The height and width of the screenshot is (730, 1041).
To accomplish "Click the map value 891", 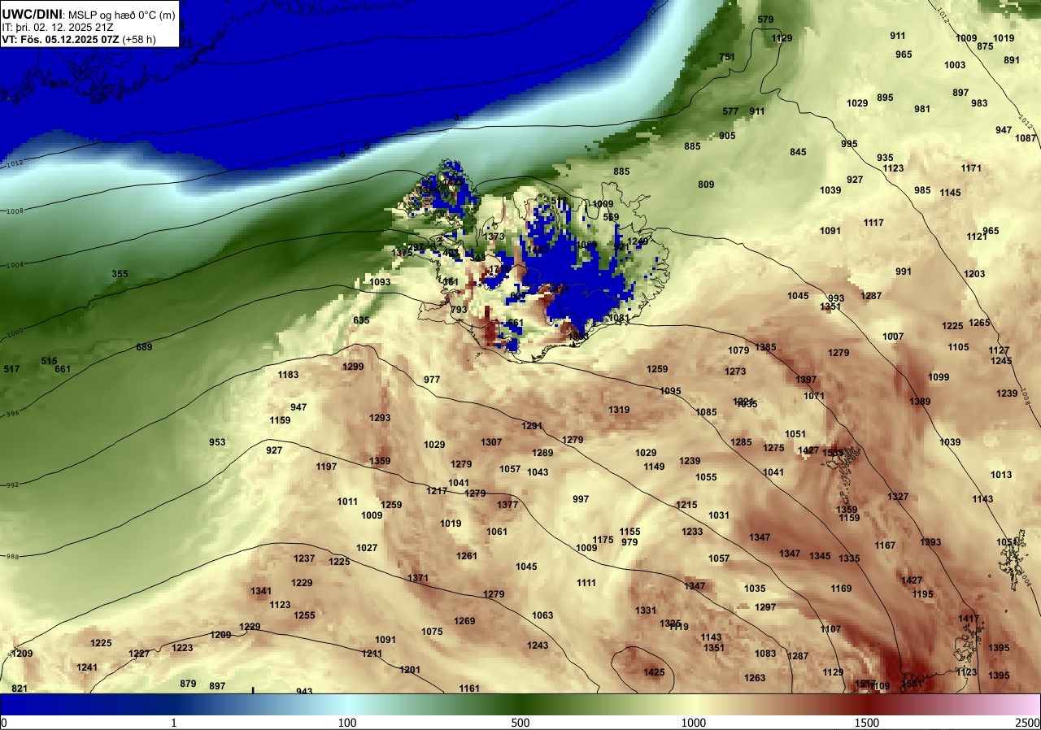I will [x=1012, y=60].
